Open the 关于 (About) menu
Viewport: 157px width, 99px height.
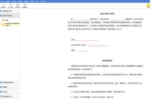pyautogui.click(x=37, y=2)
